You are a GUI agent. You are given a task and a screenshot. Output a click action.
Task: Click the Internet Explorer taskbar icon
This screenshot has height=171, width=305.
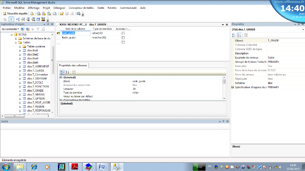click(x=33, y=166)
